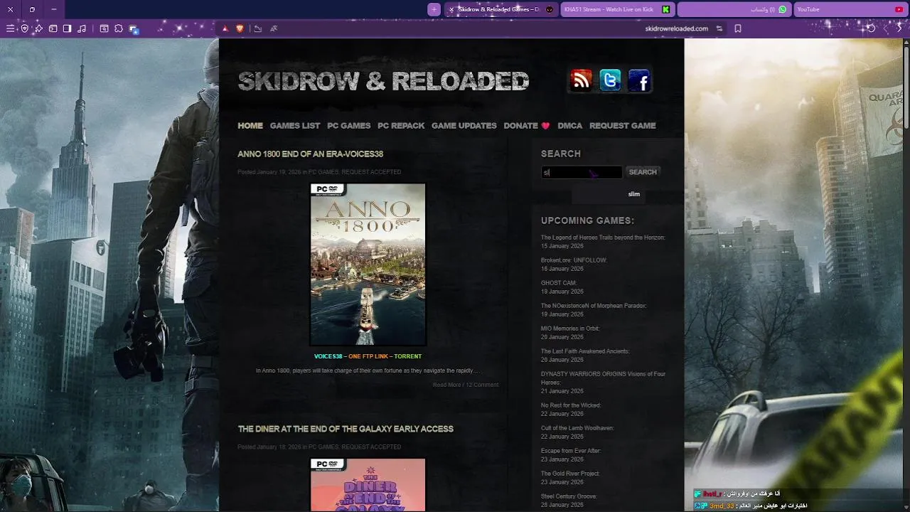Click the share page icon
The height and width of the screenshot is (512, 910).
[257, 28]
